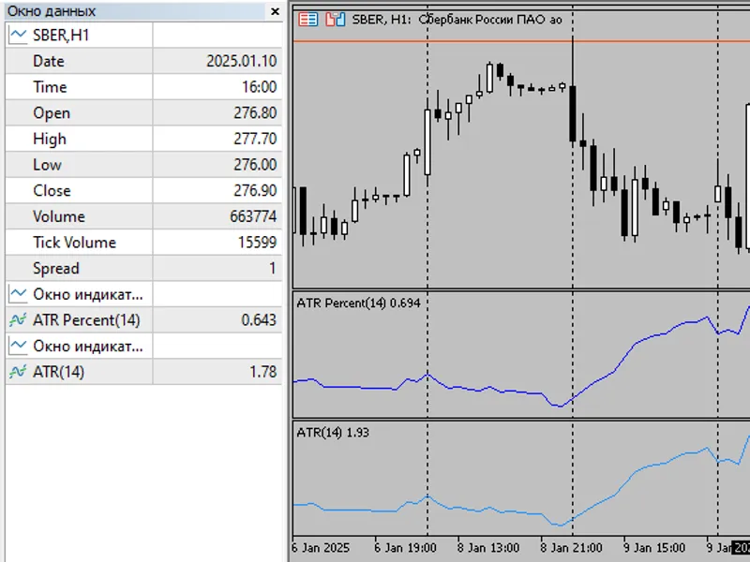Click the chart icon next to SBER,H1 row
The height and width of the screenshot is (562, 750).
(18, 35)
